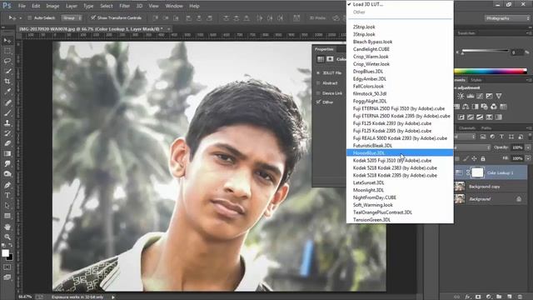The width and height of the screenshot is (533, 300).
Task: Open the Window menu
Action: click(174, 6)
